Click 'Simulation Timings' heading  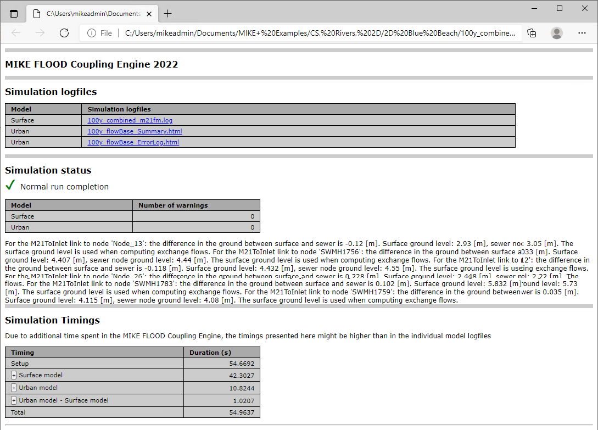pyautogui.click(x=52, y=320)
